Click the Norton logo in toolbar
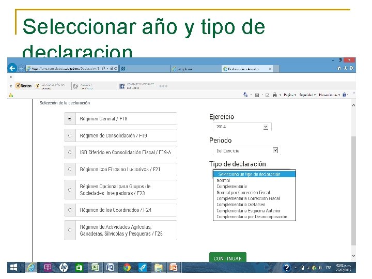Image resolution: width=372 pixels, height=279 pixels. tap(23, 86)
